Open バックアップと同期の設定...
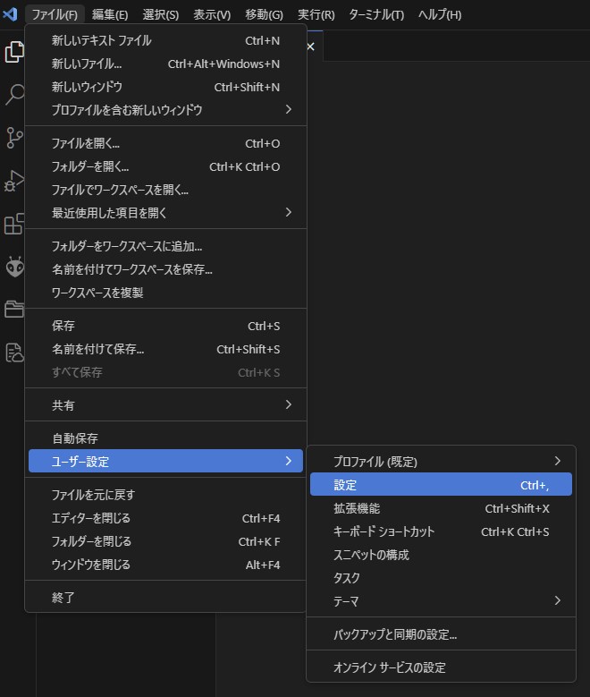Viewport: 590px width, 697px height. tap(442, 634)
